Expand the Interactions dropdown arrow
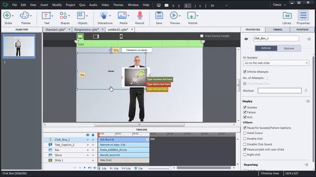The width and height of the screenshot is (316, 177). click(110, 16)
